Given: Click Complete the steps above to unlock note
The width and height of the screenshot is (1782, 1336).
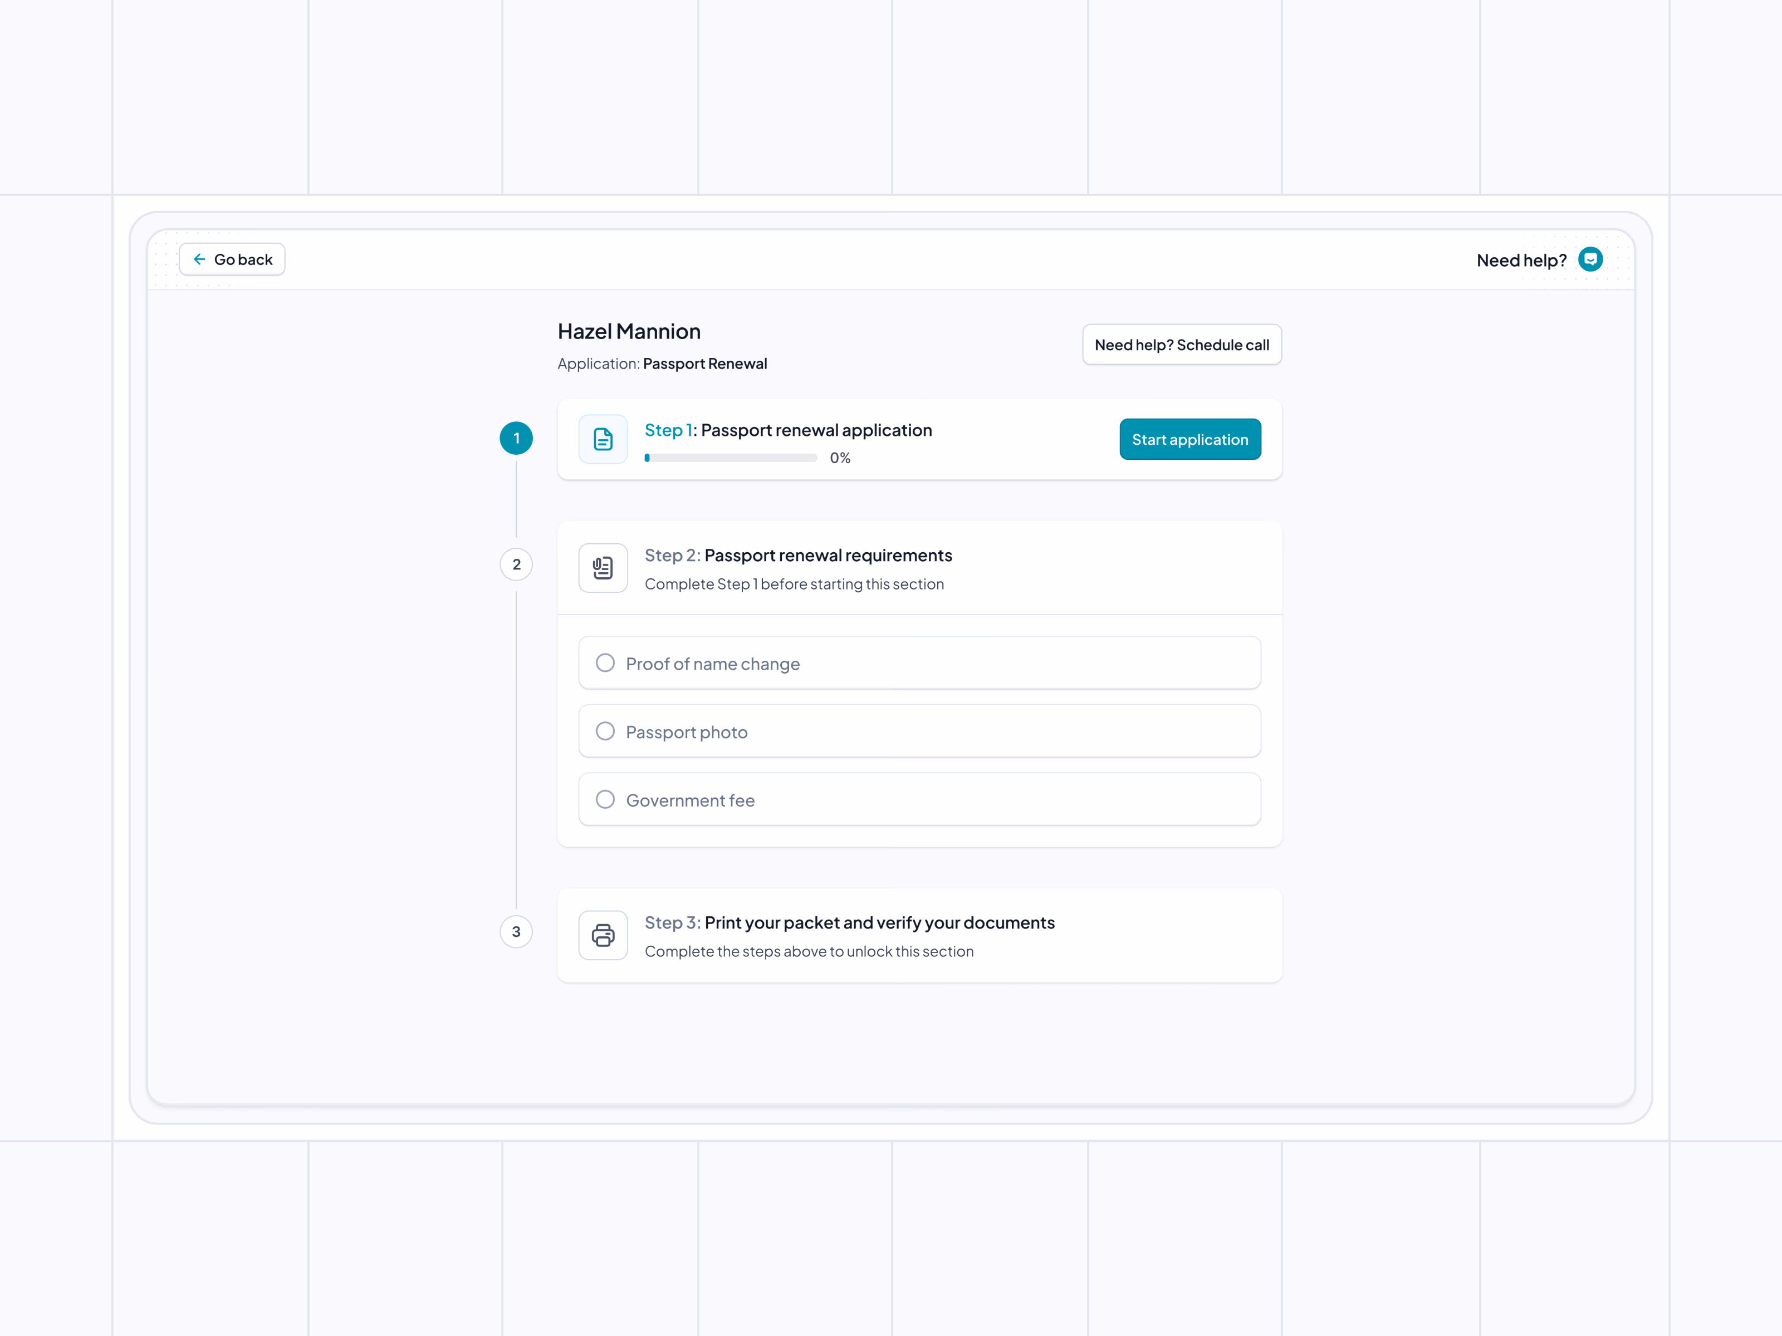Looking at the screenshot, I should (809, 952).
